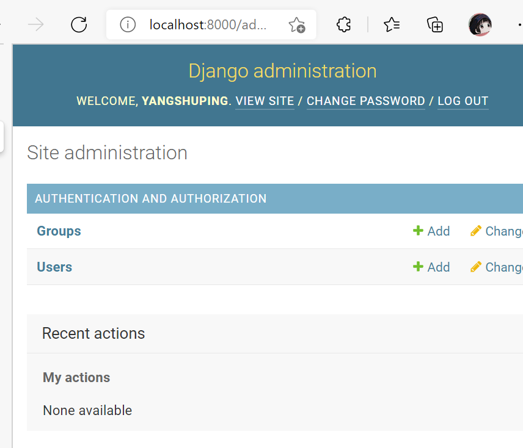
Task: Open the favorites list icon
Action: (392, 24)
